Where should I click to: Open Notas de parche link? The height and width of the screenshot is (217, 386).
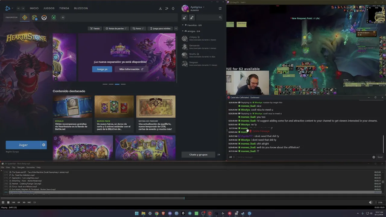click(116, 29)
